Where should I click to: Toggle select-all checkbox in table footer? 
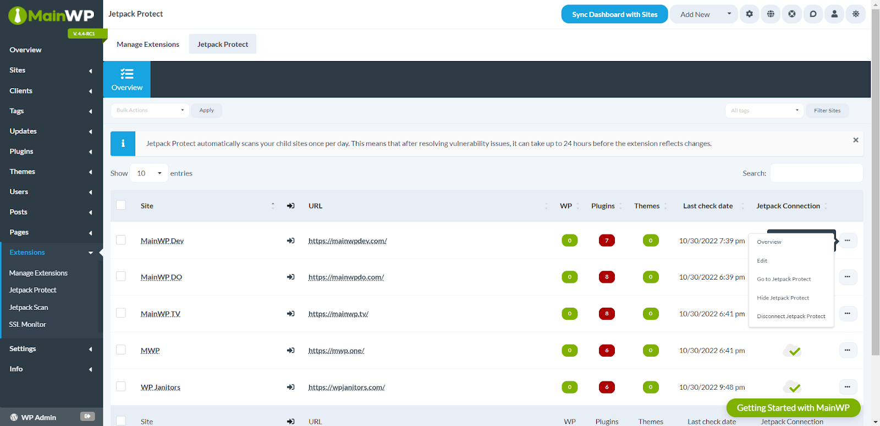pyautogui.click(x=121, y=421)
